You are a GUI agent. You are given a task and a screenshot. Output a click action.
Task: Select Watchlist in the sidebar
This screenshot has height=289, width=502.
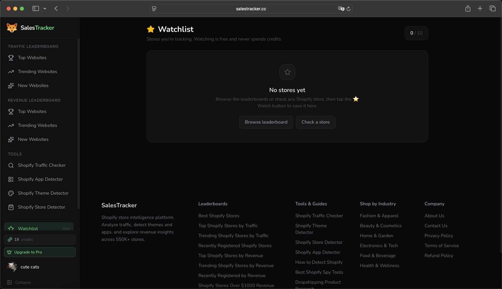(x=39, y=227)
